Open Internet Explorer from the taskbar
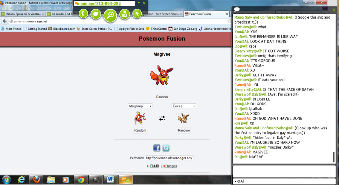The image size is (339, 185). coord(21,180)
